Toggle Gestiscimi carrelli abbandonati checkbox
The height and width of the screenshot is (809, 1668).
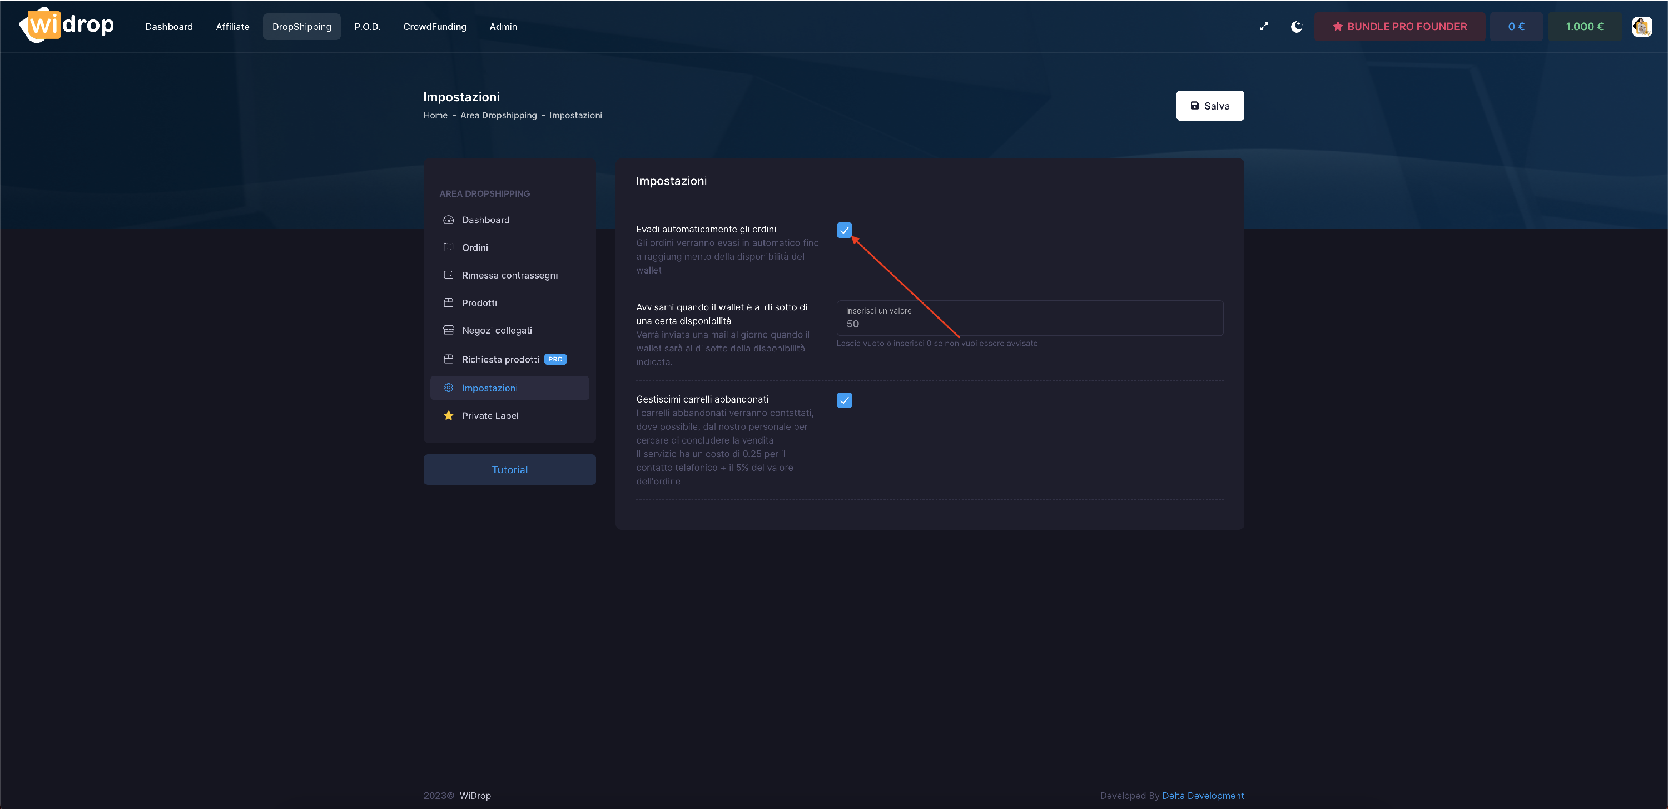(845, 400)
